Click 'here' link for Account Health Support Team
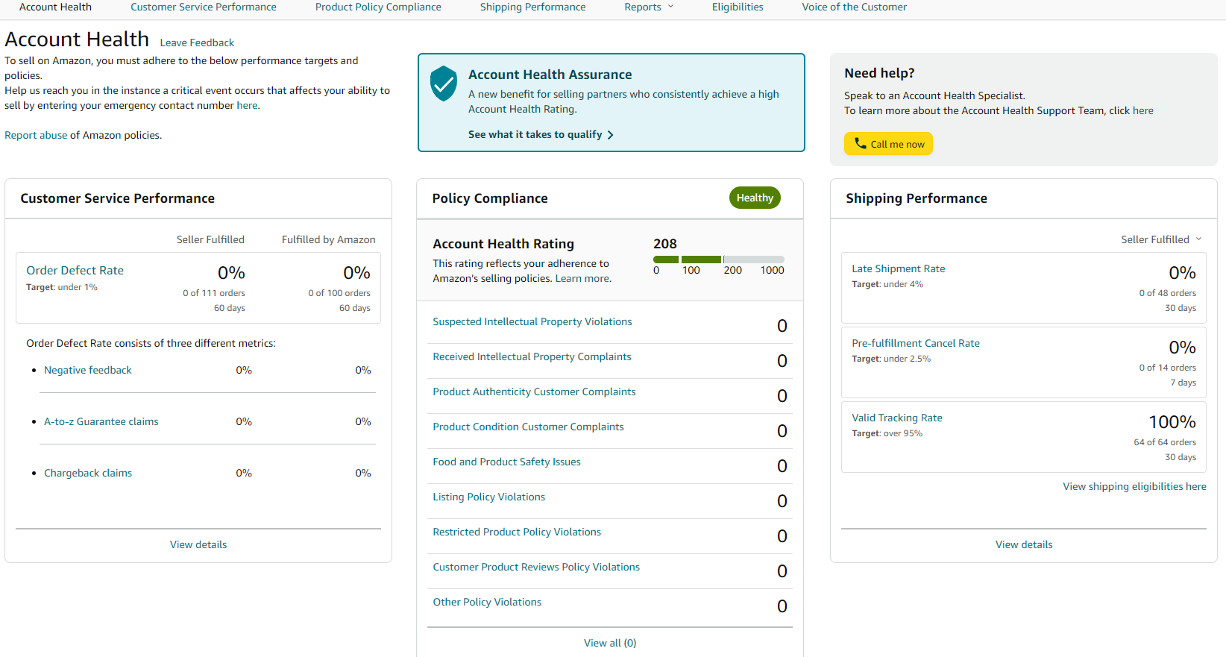The image size is (1226, 657). click(x=1142, y=110)
